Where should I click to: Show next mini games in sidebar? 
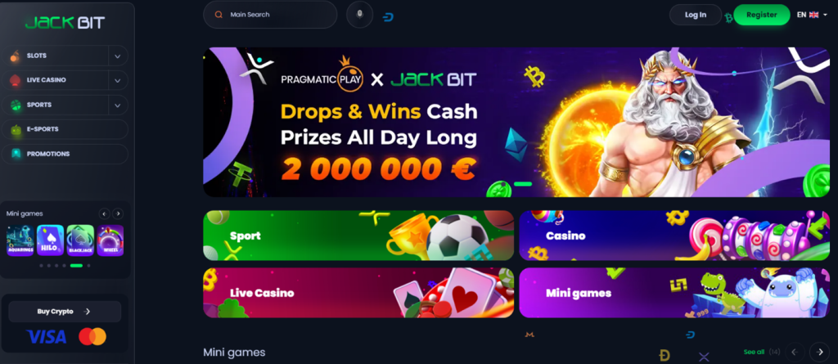click(x=118, y=213)
